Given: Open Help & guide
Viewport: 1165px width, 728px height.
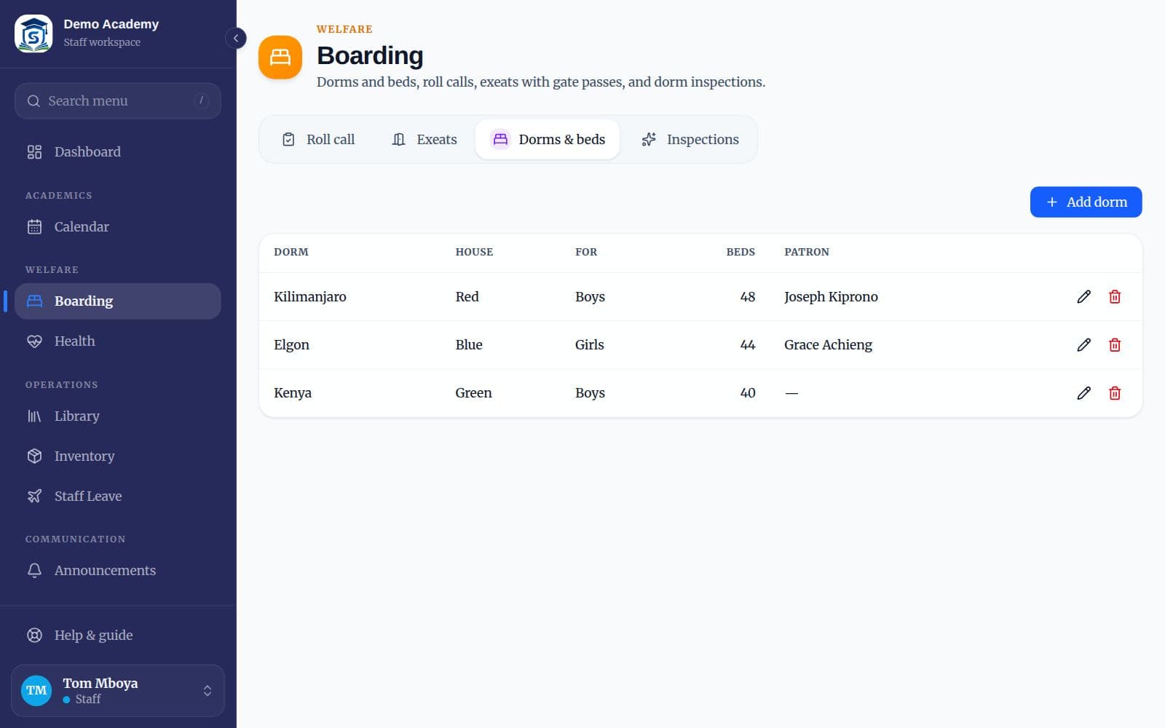Looking at the screenshot, I should (118, 635).
